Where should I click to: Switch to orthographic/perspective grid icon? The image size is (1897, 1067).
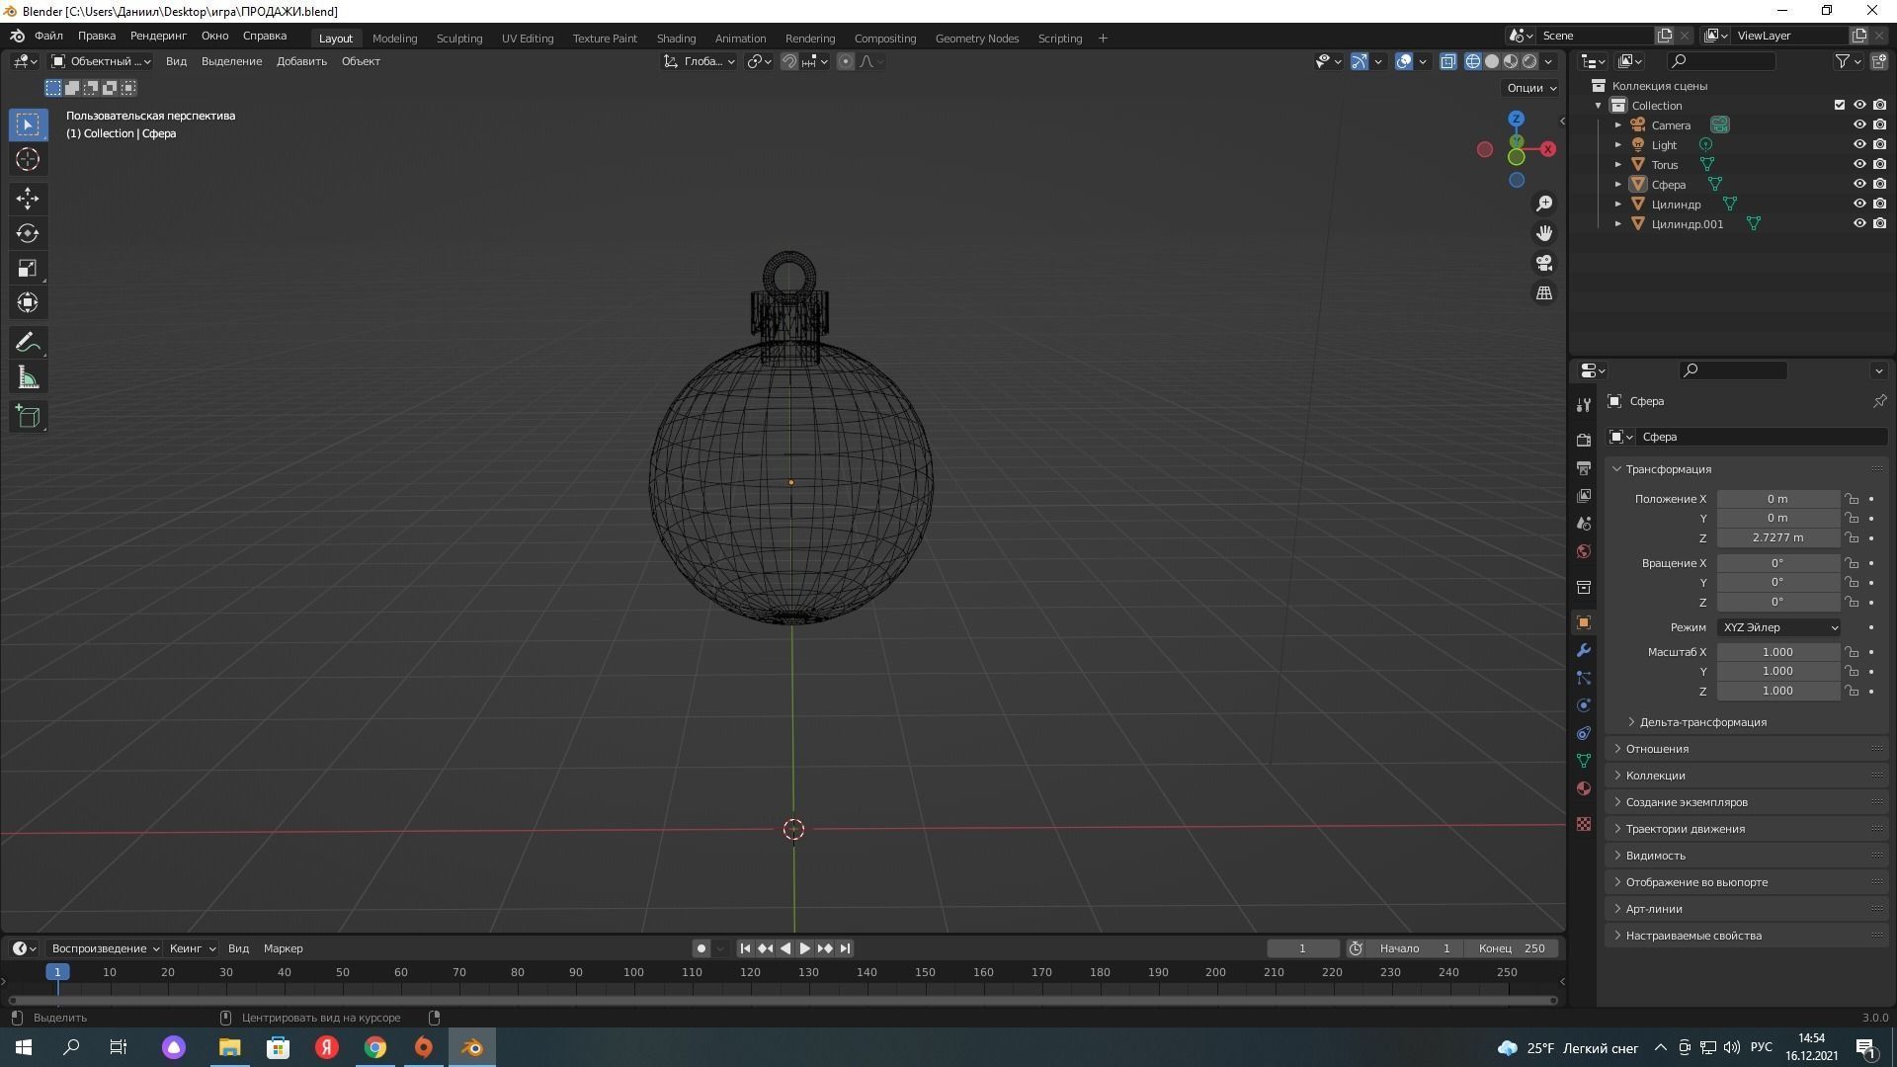(1544, 293)
